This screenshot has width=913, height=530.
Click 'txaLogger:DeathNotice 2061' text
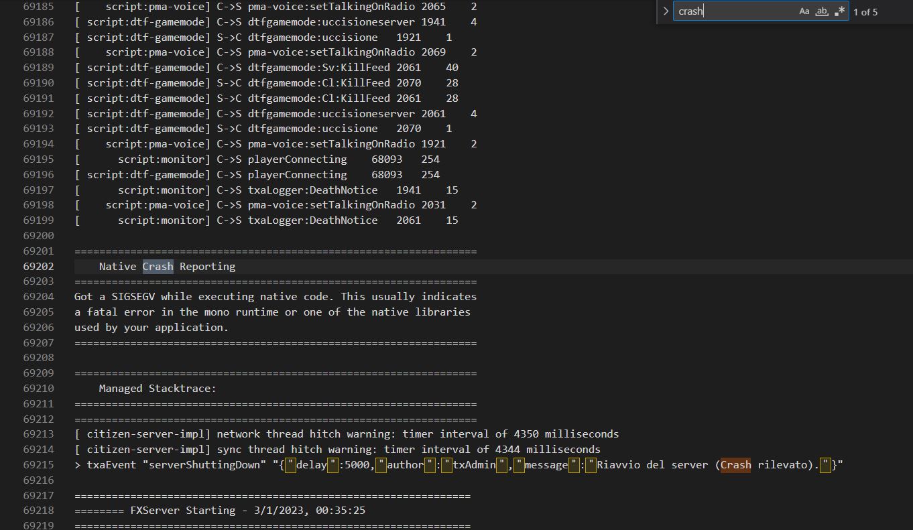click(334, 220)
